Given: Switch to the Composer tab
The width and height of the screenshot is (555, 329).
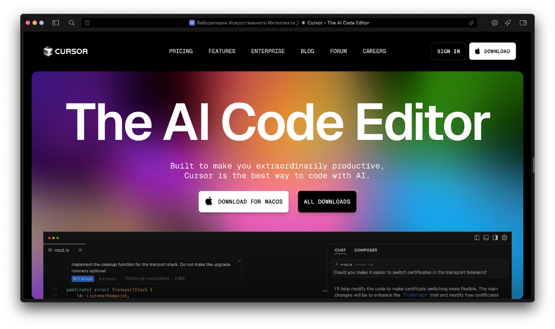Looking at the screenshot, I should point(366,250).
